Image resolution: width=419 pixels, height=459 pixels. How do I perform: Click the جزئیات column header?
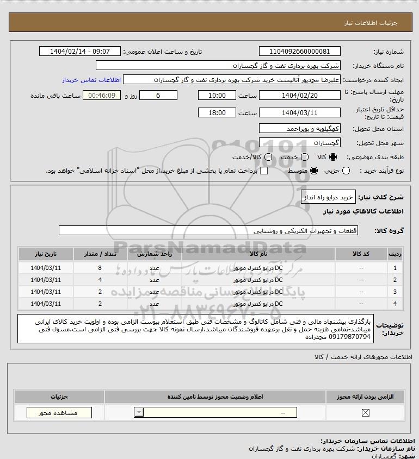59,397
